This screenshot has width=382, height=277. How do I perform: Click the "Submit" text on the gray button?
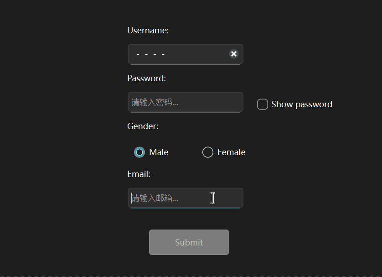click(189, 242)
